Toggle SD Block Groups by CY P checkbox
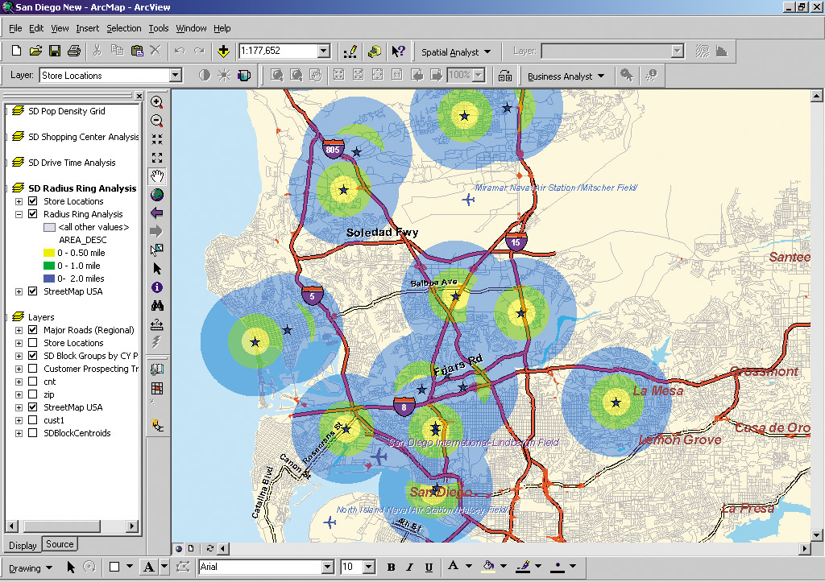The image size is (825, 582). pos(32,356)
